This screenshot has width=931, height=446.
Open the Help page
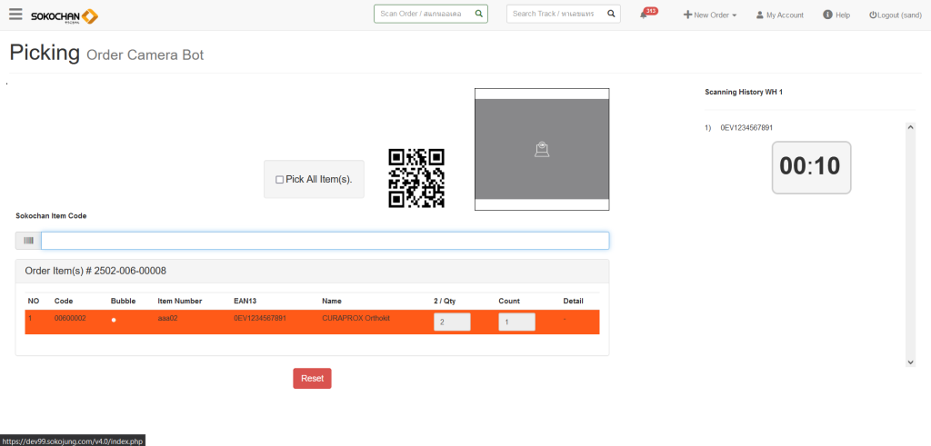click(836, 15)
